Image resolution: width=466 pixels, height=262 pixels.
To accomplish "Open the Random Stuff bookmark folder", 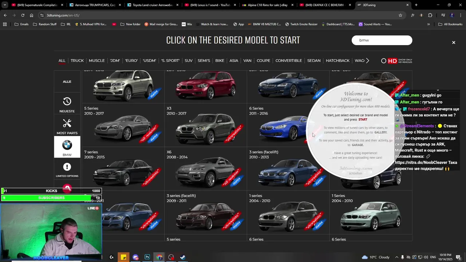I will 45,24.
